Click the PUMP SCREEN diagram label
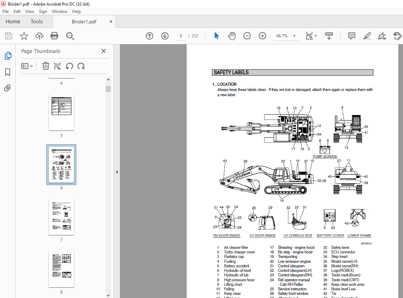The height and width of the screenshot is (298, 403). [325, 156]
